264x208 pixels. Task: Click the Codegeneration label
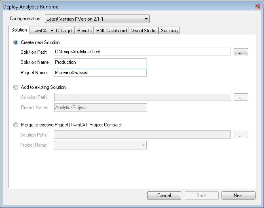tap(25, 19)
